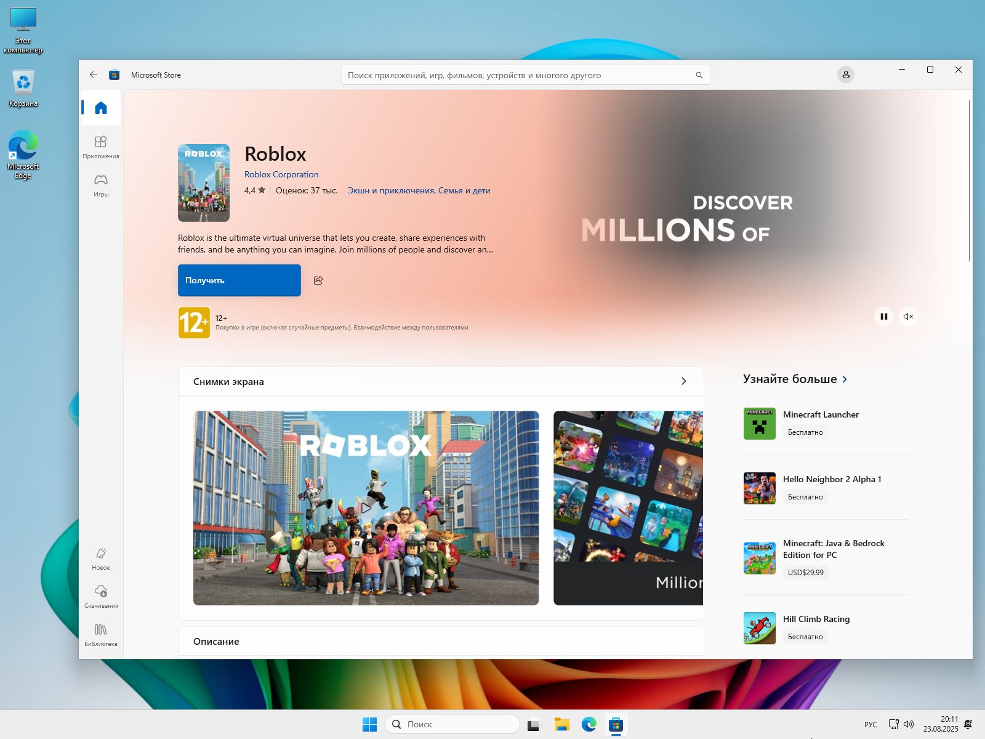Image resolution: width=985 pixels, height=739 pixels.
Task: Click the USD$29.99 price tag
Action: 806,572
